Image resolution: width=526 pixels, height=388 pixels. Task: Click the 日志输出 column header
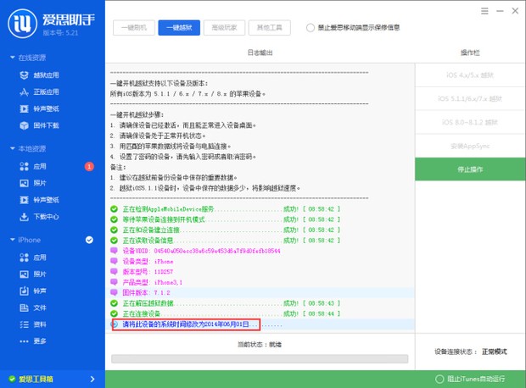[260, 53]
